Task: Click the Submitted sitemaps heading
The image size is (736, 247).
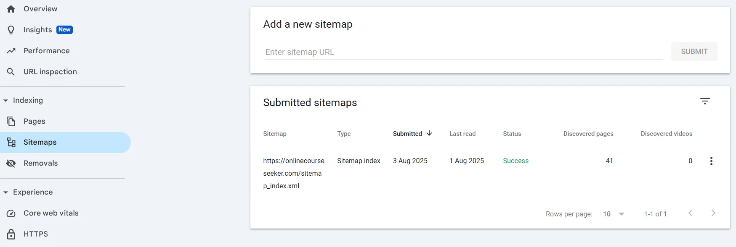Action: click(310, 103)
